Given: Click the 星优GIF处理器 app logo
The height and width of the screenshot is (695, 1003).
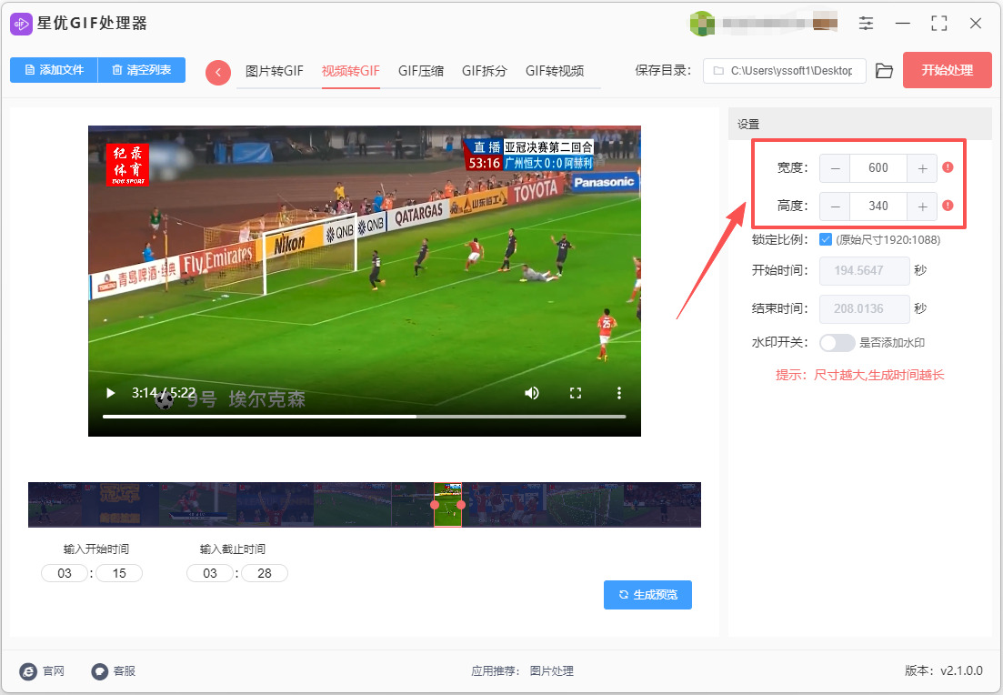Looking at the screenshot, I should (x=21, y=24).
